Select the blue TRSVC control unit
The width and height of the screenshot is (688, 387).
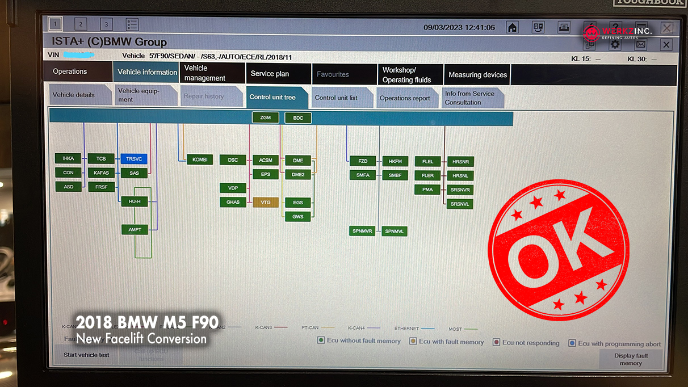coord(134,159)
